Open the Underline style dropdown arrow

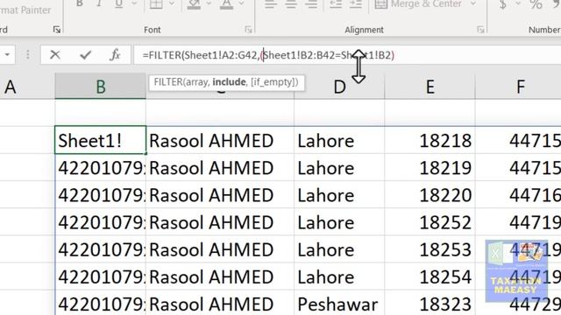134,3
